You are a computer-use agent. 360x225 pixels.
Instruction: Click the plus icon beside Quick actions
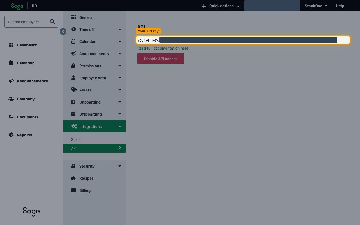(x=204, y=6)
